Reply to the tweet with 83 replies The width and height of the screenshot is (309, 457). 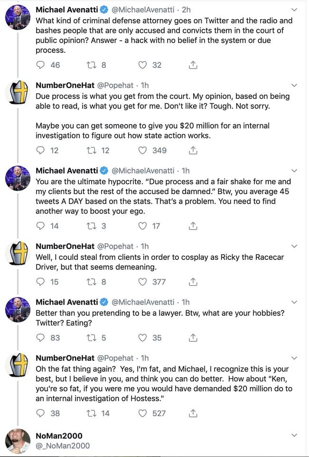pos(41,338)
